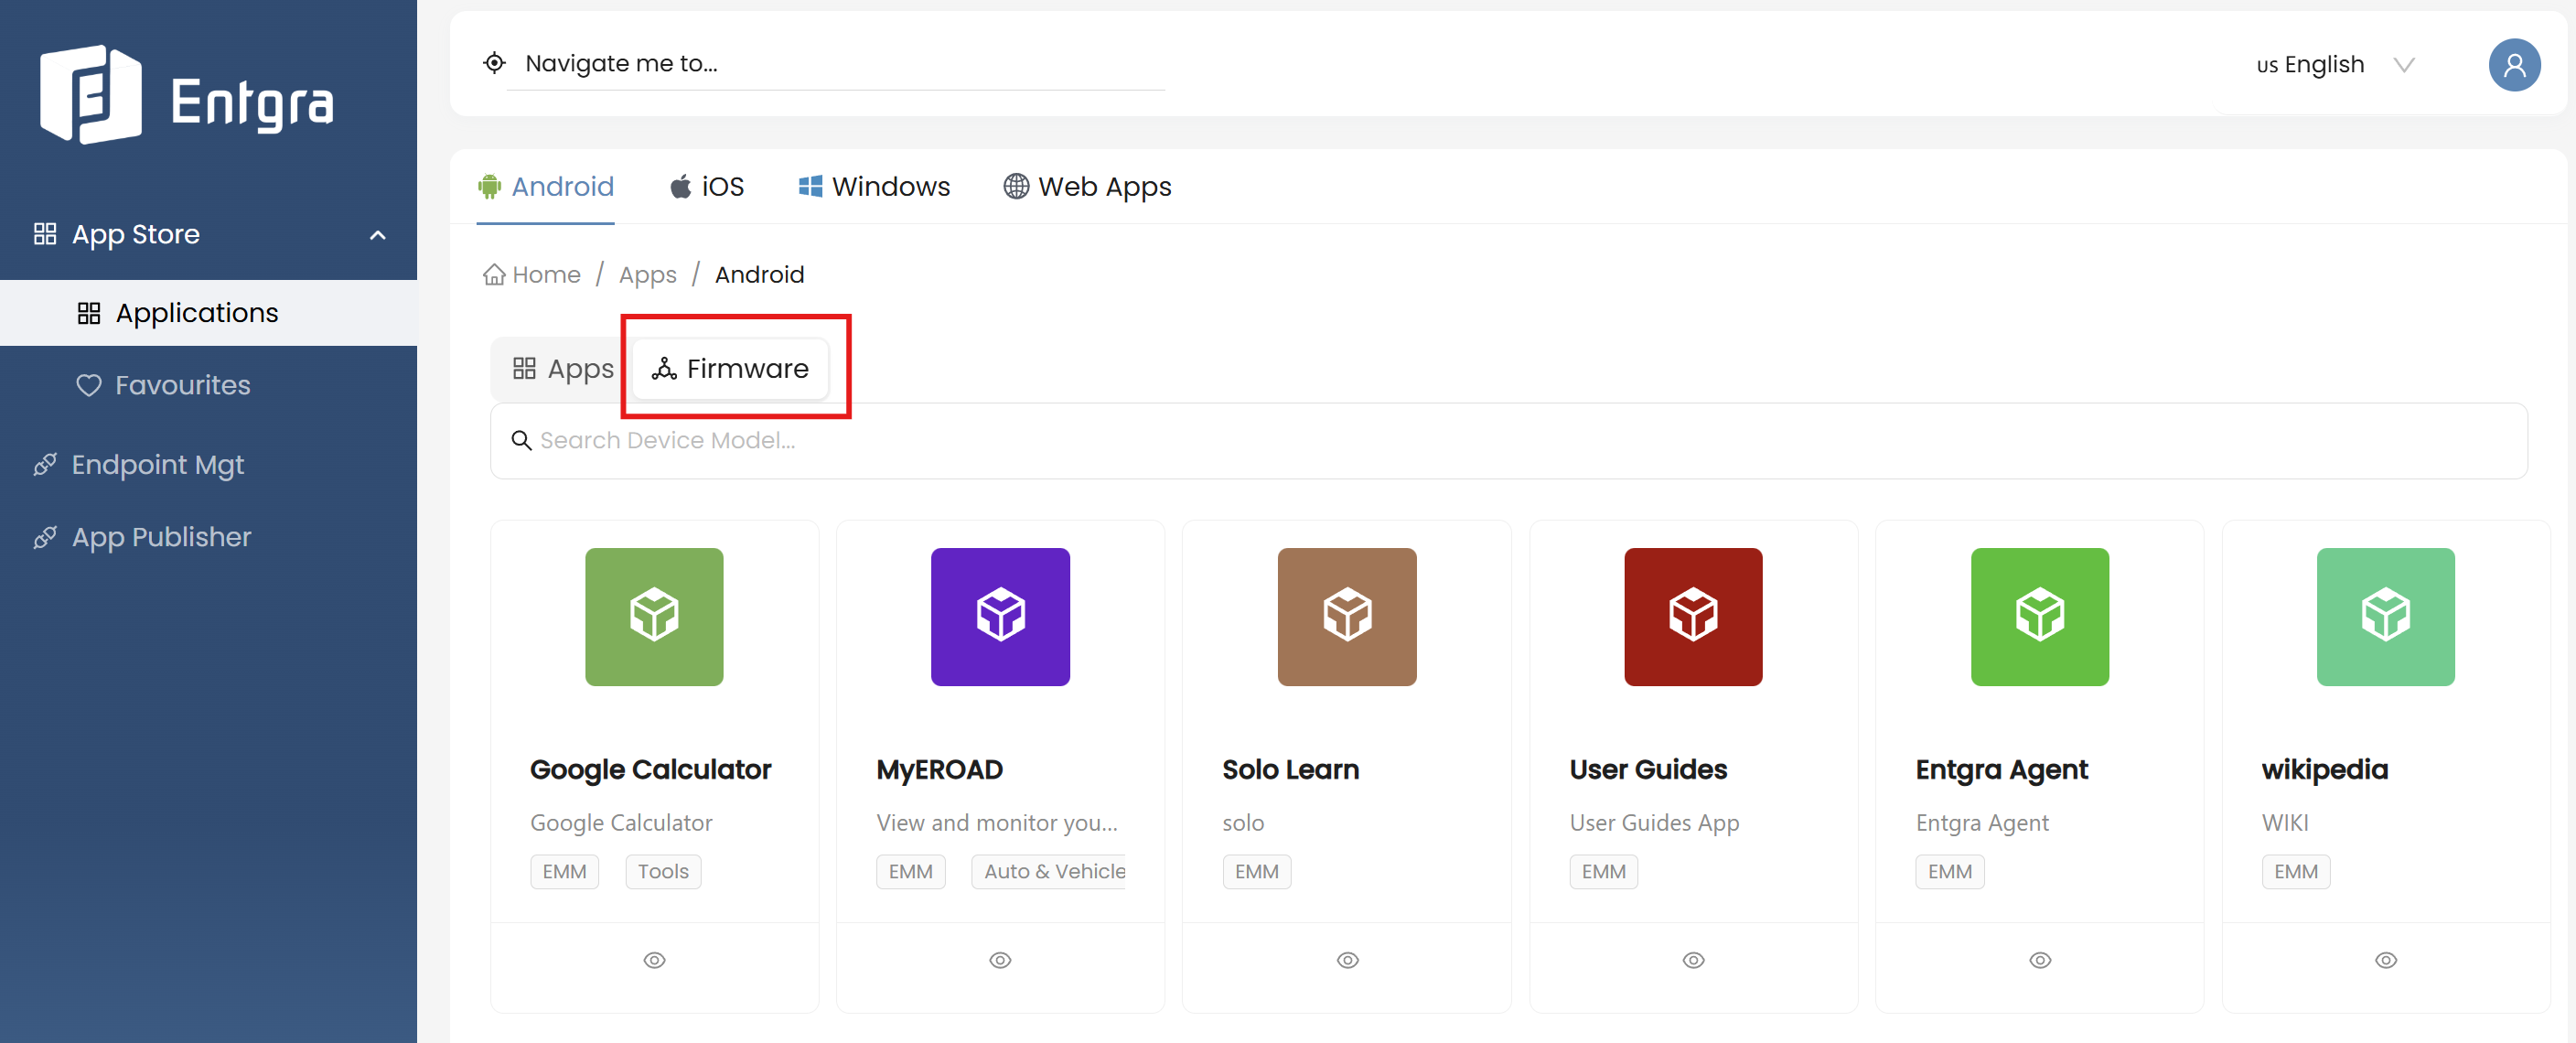
Task: Open the English language dropdown
Action: pos(2337,65)
